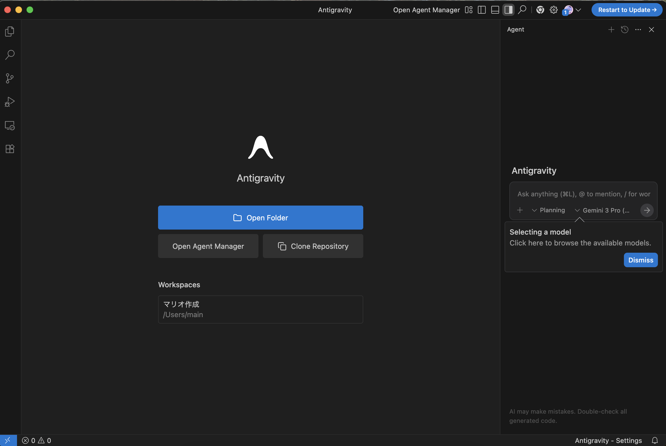Open the Gemini 3 Pro model dropdown
Image resolution: width=666 pixels, height=446 pixels.
point(602,210)
